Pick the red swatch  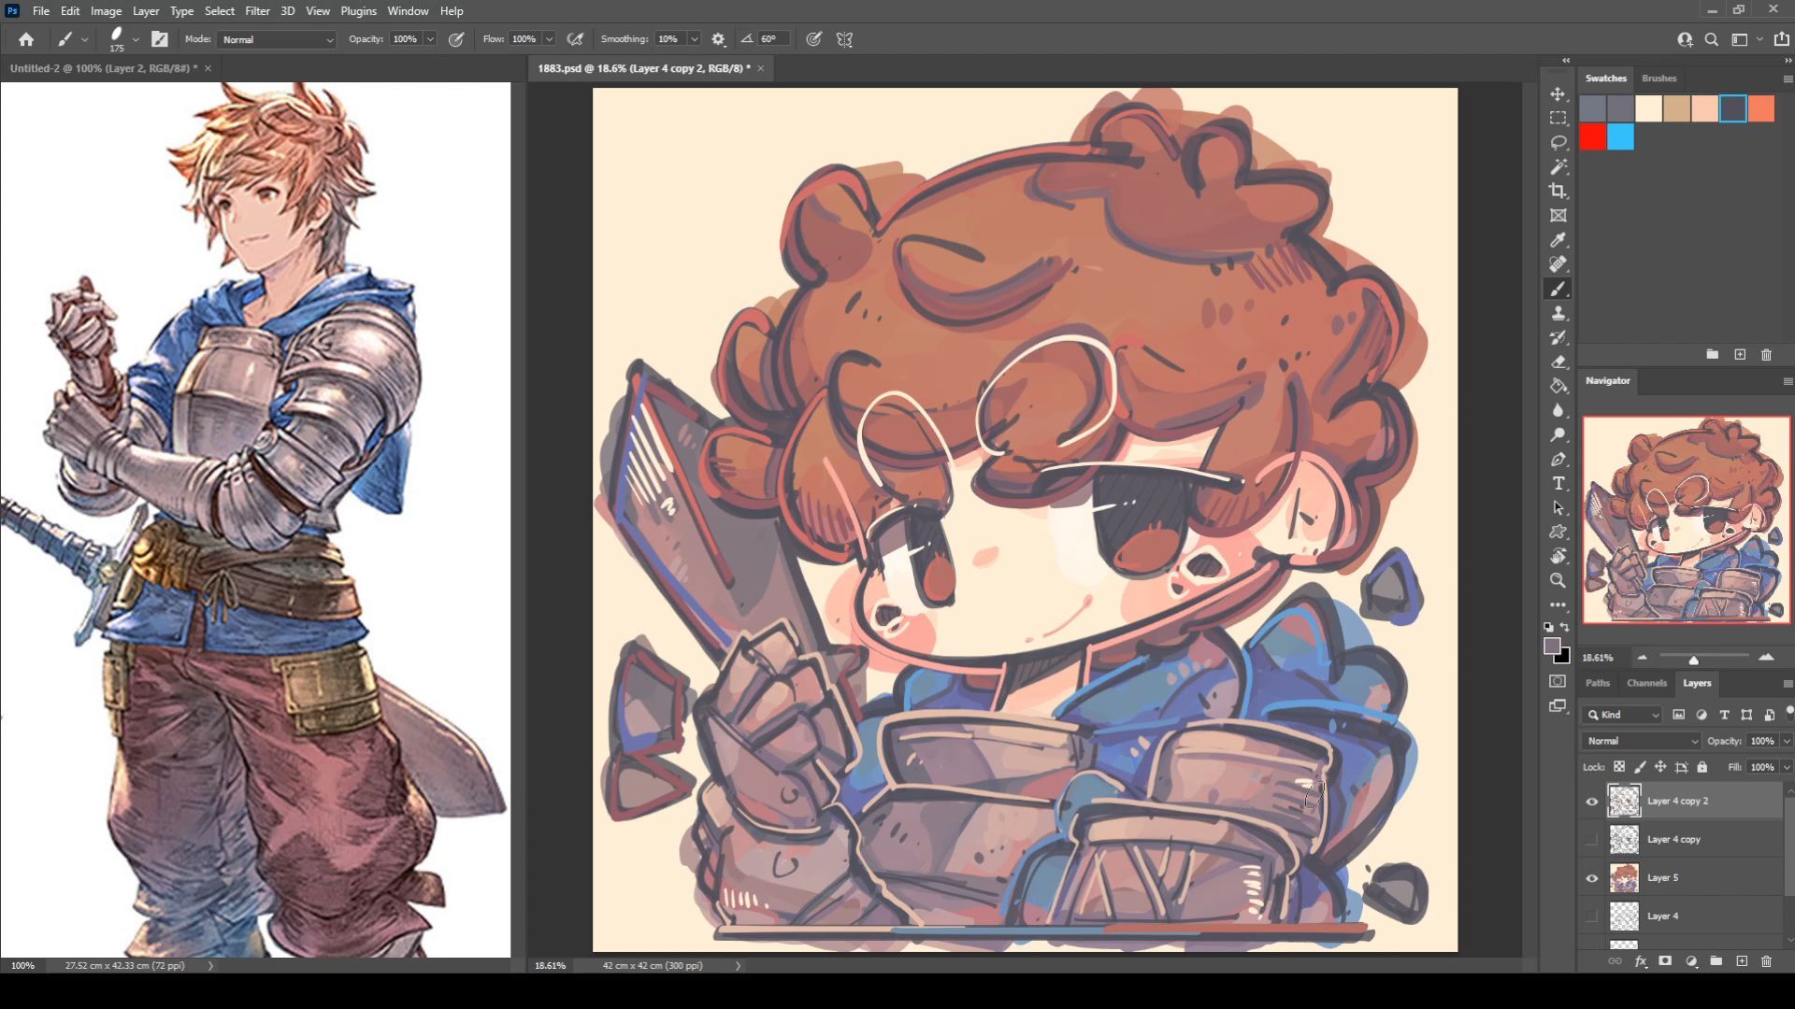(x=1593, y=137)
